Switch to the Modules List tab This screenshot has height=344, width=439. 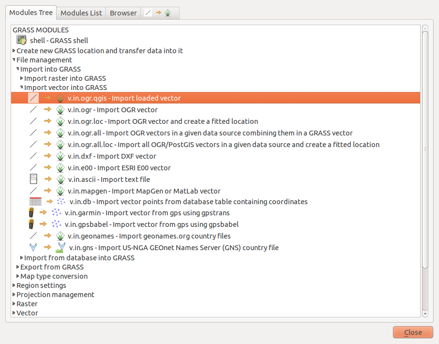click(x=81, y=13)
